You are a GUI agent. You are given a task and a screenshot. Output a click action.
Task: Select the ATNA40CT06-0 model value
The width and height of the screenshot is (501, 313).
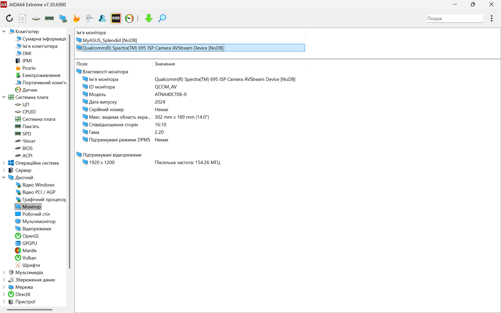(x=171, y=95)
